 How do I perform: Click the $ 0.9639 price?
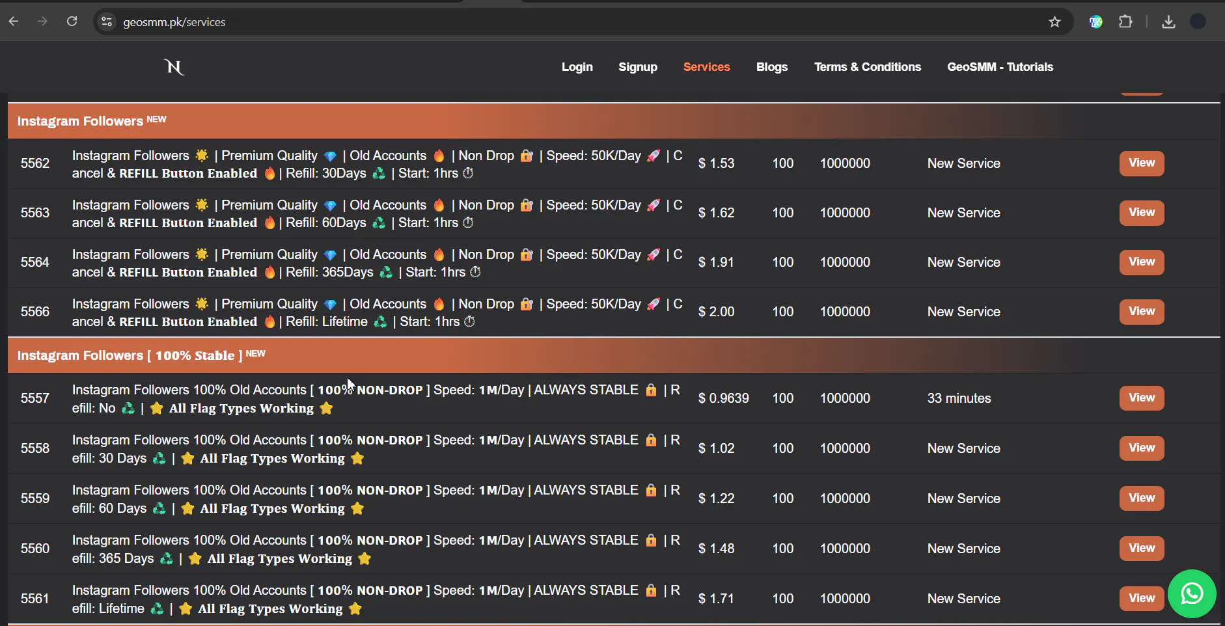click(x=724, y=398)
